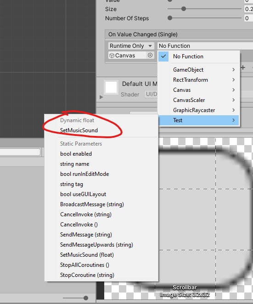Screen dimensions: 253x304
Task: Choose StopCoroutine (string) function
Action: click(x=101, y=275)
